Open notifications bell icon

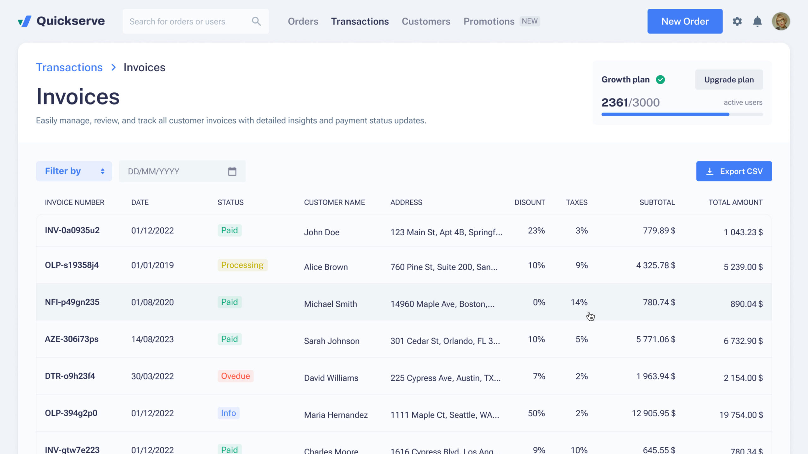click(x=757, y=21)
